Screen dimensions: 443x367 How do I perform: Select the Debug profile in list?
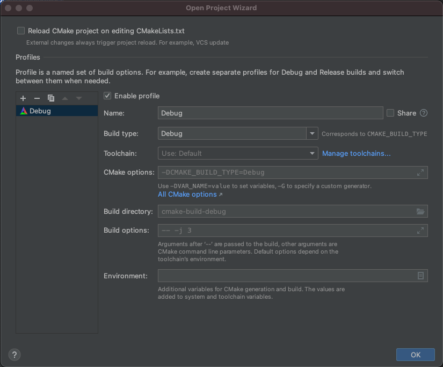pos(40,111)
